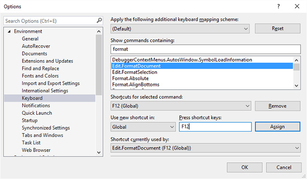Viewport: 307px width, 179px height.
Task: Click the options tree scroll up arrow
Action: pyautogui.click(x=99, y=31)
